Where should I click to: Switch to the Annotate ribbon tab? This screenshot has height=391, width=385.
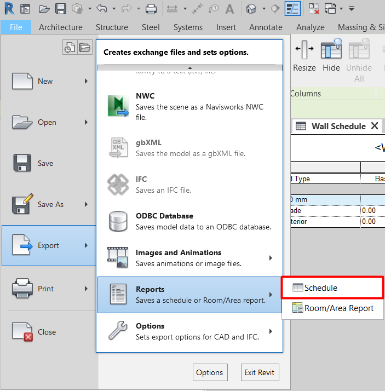point(266,27)
